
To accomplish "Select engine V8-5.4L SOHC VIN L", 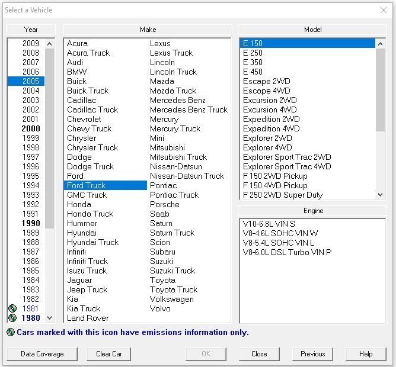I will (x=278, y=243).
